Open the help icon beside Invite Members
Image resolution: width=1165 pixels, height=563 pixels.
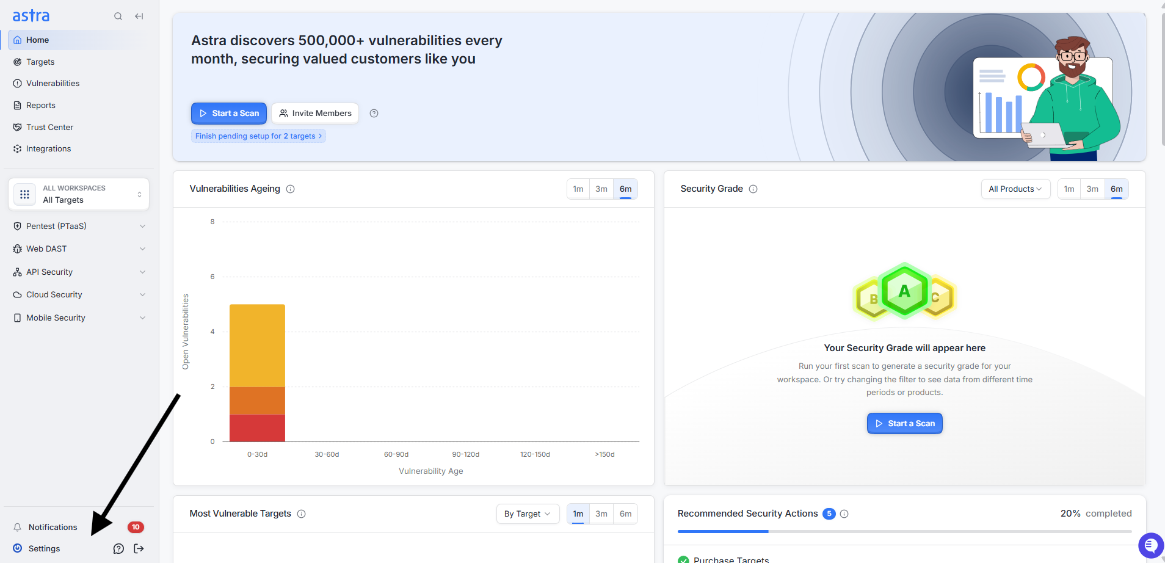coord(374,114)
